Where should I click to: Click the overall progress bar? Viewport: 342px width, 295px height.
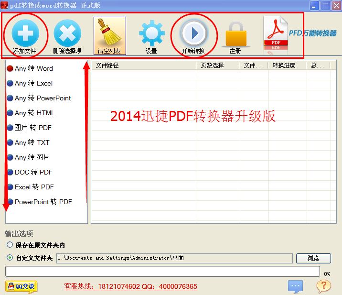click(162, 272)
